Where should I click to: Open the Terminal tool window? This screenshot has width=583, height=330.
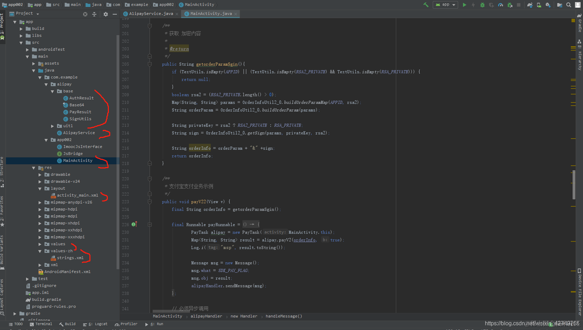[x=41, y=324]
